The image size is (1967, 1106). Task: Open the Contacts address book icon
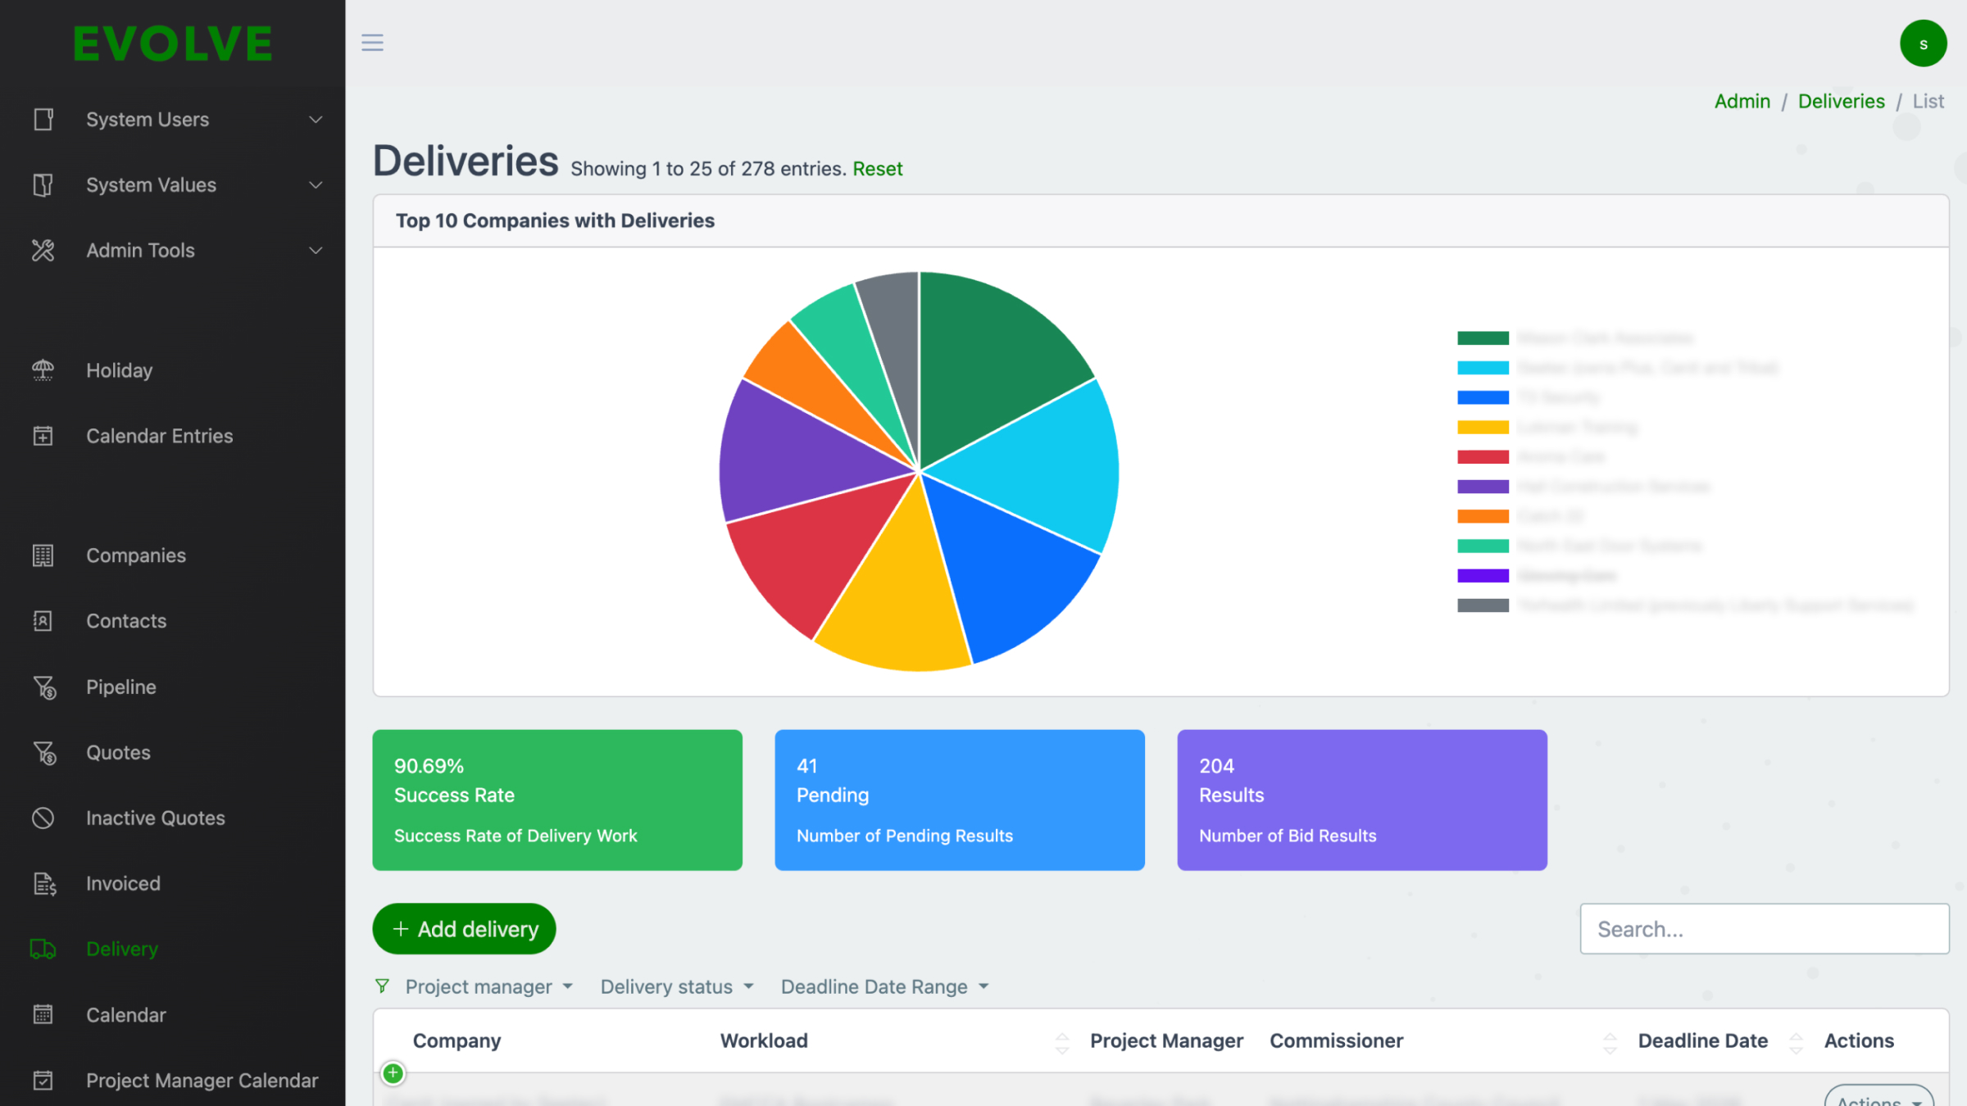tap(43, 621)
